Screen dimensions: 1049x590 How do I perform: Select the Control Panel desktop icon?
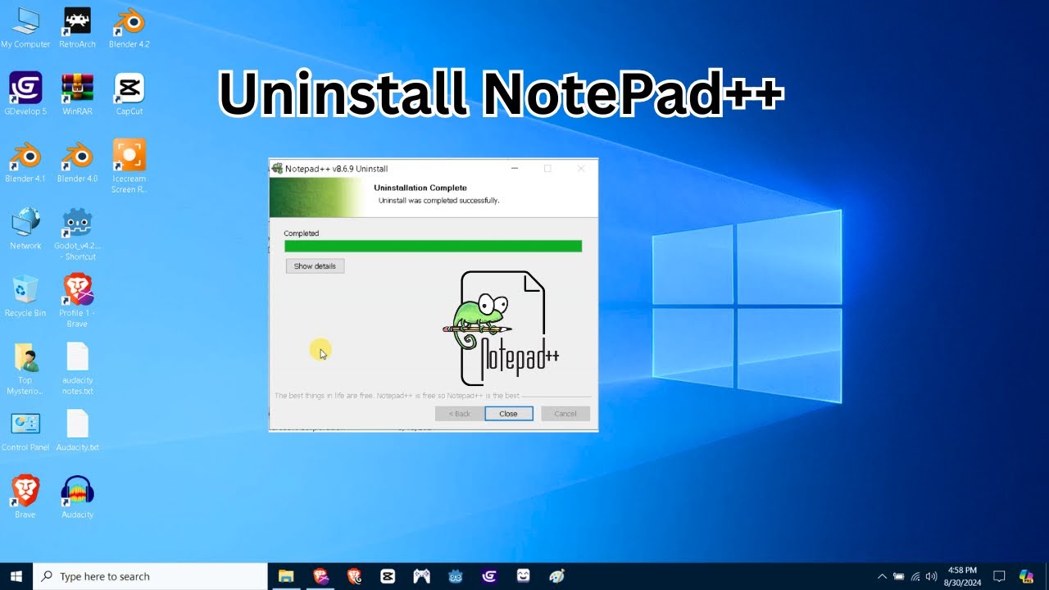click(x=25, y=430)
